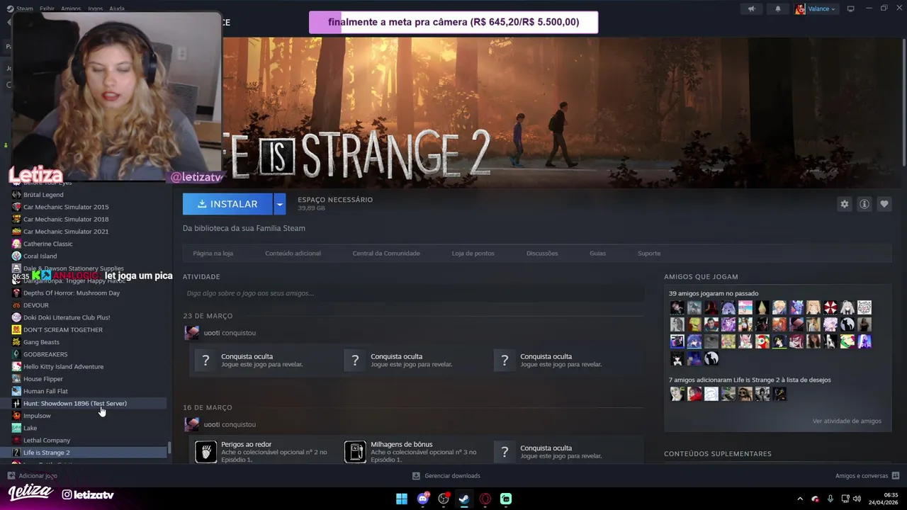Click uooti avatar under 23 de março
Screen dimensions: 907x510
(x=191, y=333)
